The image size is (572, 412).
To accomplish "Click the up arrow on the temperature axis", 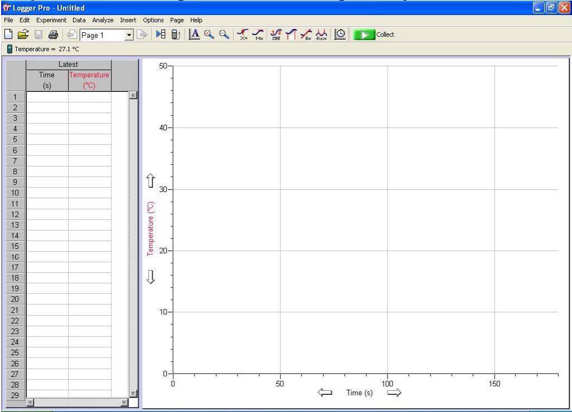I will click(x=151, y=180).
